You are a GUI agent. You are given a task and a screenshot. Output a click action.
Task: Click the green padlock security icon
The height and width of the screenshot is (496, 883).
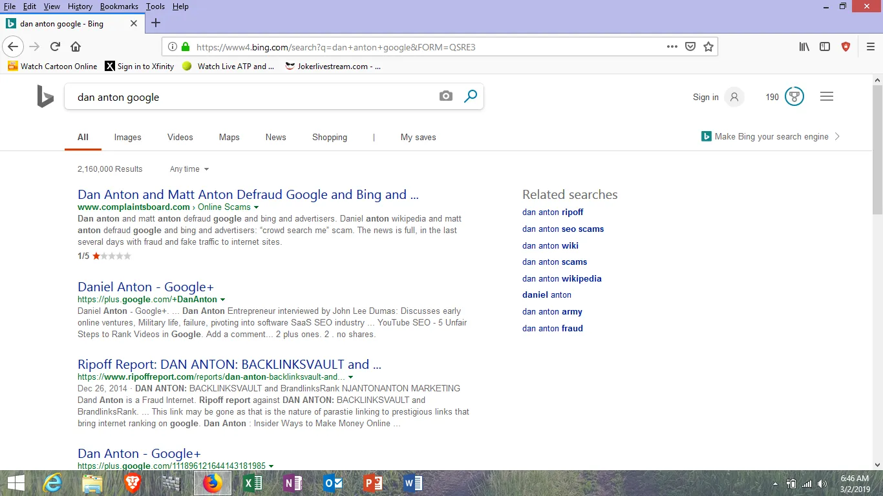click(x=186, y=46)
